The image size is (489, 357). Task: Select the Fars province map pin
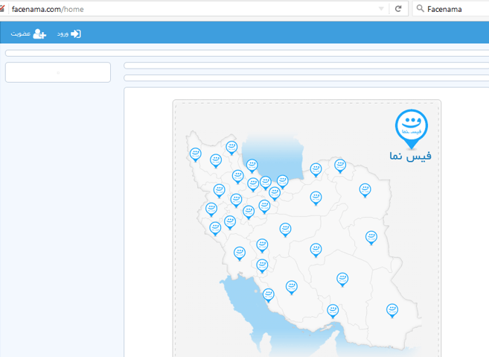[292, 288]
